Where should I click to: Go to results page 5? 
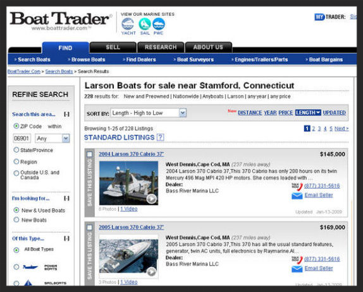[x=331, y=129]
